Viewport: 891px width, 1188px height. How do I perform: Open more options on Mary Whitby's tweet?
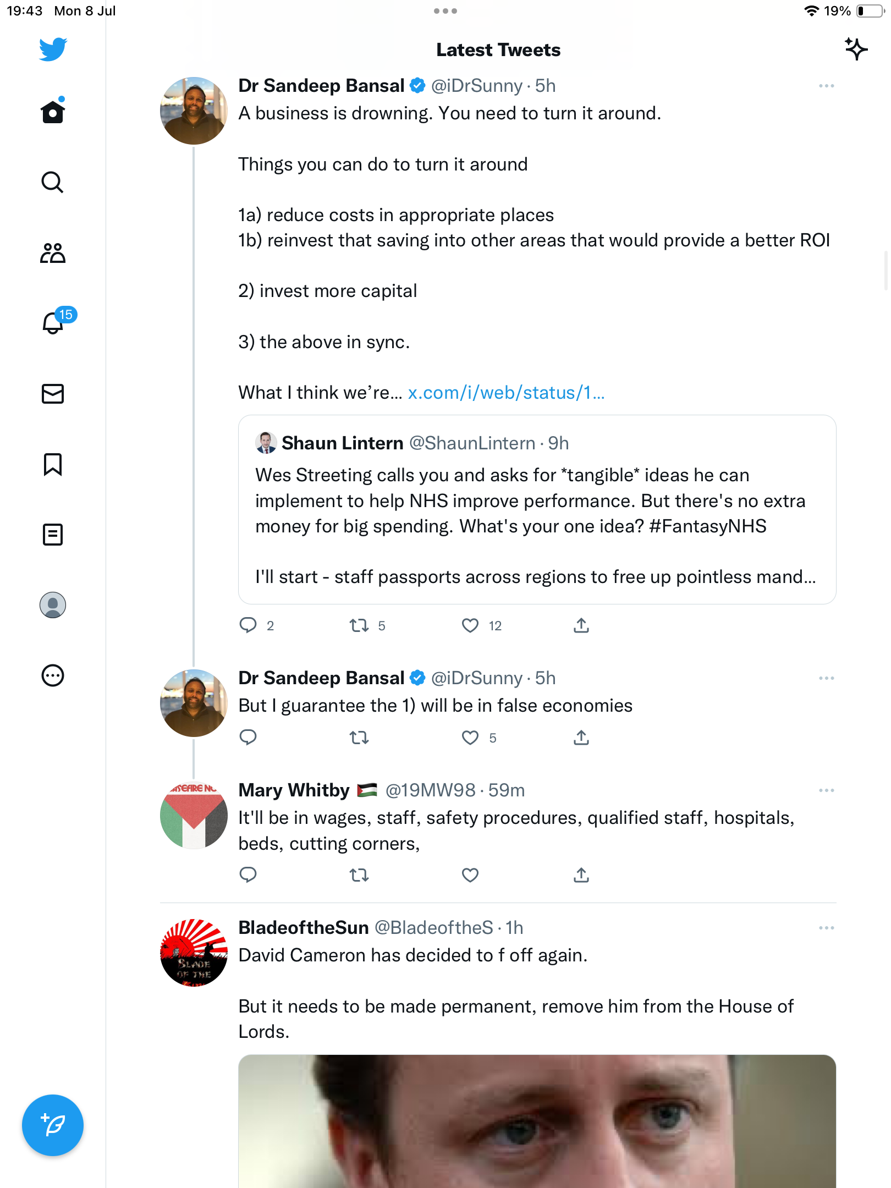(826, 790)
